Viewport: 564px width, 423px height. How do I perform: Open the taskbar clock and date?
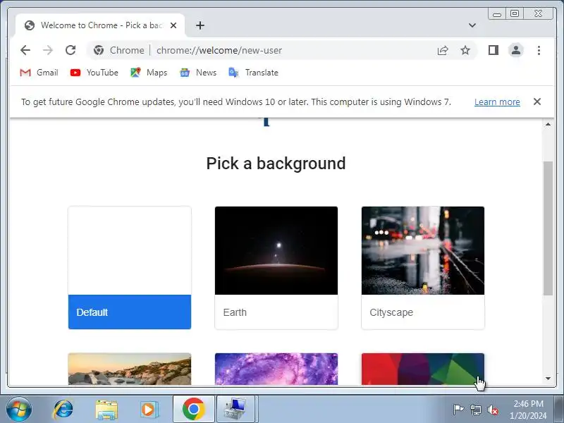tap(528, 410)
